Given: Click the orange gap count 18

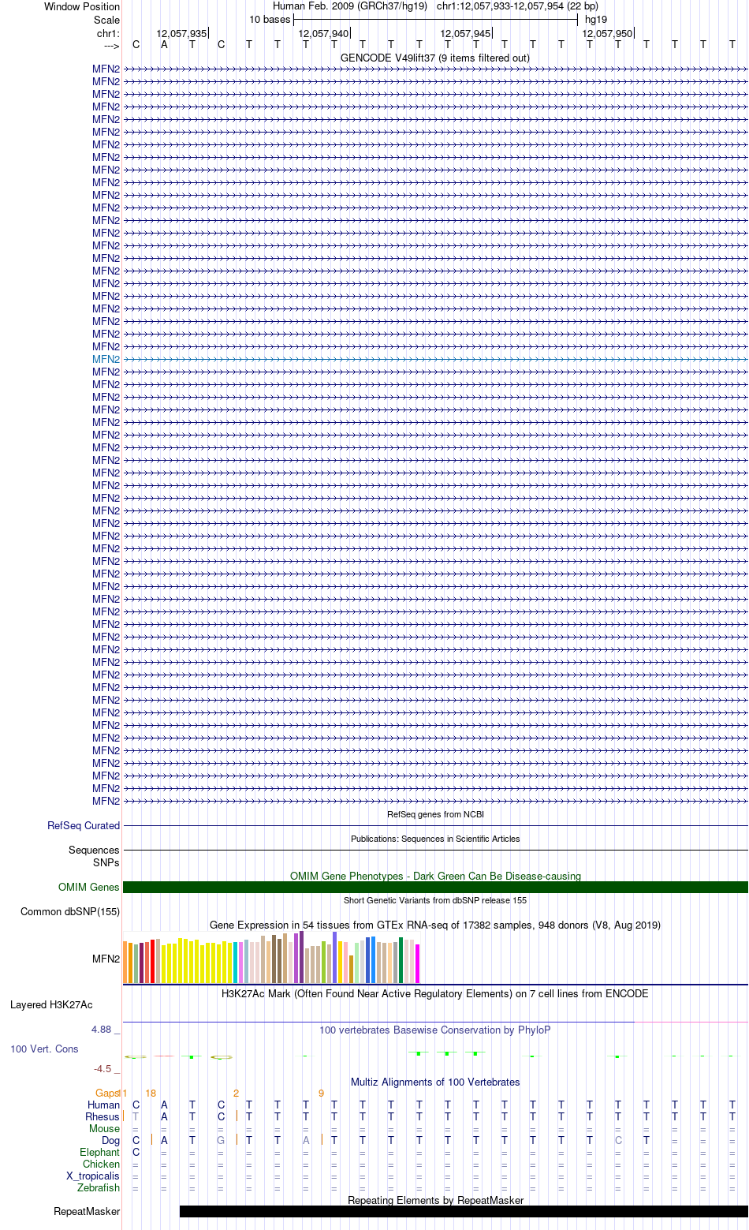Looking at the screenshot, I should tap(151, 1093).
